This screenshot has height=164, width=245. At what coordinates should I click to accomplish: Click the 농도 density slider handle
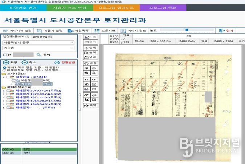(187, 30)
